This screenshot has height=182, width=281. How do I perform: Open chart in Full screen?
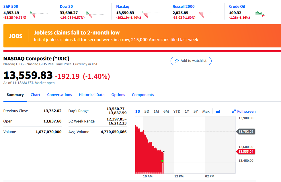pyautogui.click(x=244, y=111)
